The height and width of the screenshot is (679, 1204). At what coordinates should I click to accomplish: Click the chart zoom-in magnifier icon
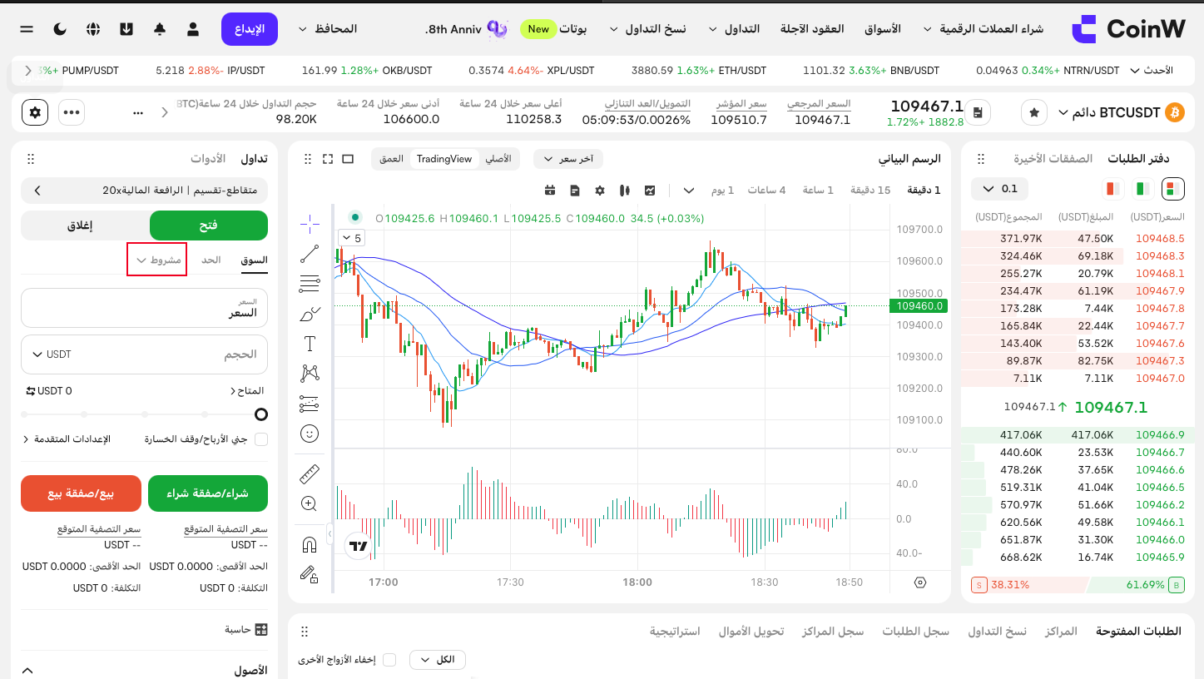[310, 503]
